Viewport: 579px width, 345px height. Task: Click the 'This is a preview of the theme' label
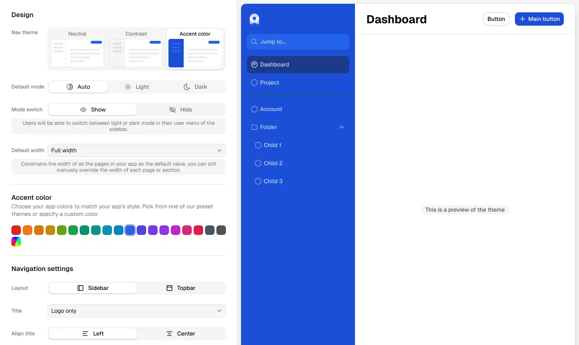[x=465, y=210]
